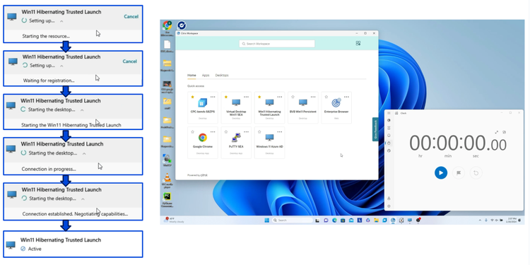Open Microsoft Edge from taskbar
The width and height of the screenshot is (530, 265).
[x=334, y=220]
